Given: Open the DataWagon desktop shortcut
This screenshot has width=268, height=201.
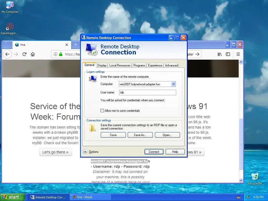Looking at the screenshot, I should (10, 29).
